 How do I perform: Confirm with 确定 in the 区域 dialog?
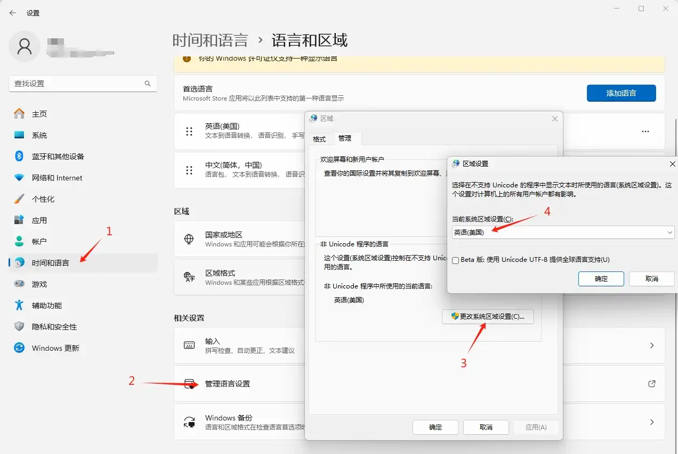tap(435, 427)
